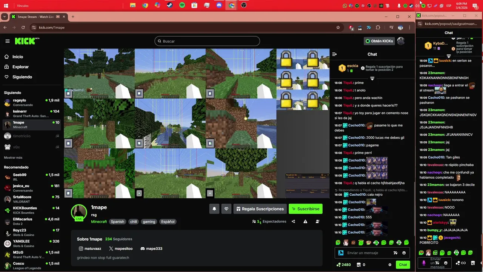Toggle notification bell for 1mape
The image size is (483, 272).
(214, 209)
